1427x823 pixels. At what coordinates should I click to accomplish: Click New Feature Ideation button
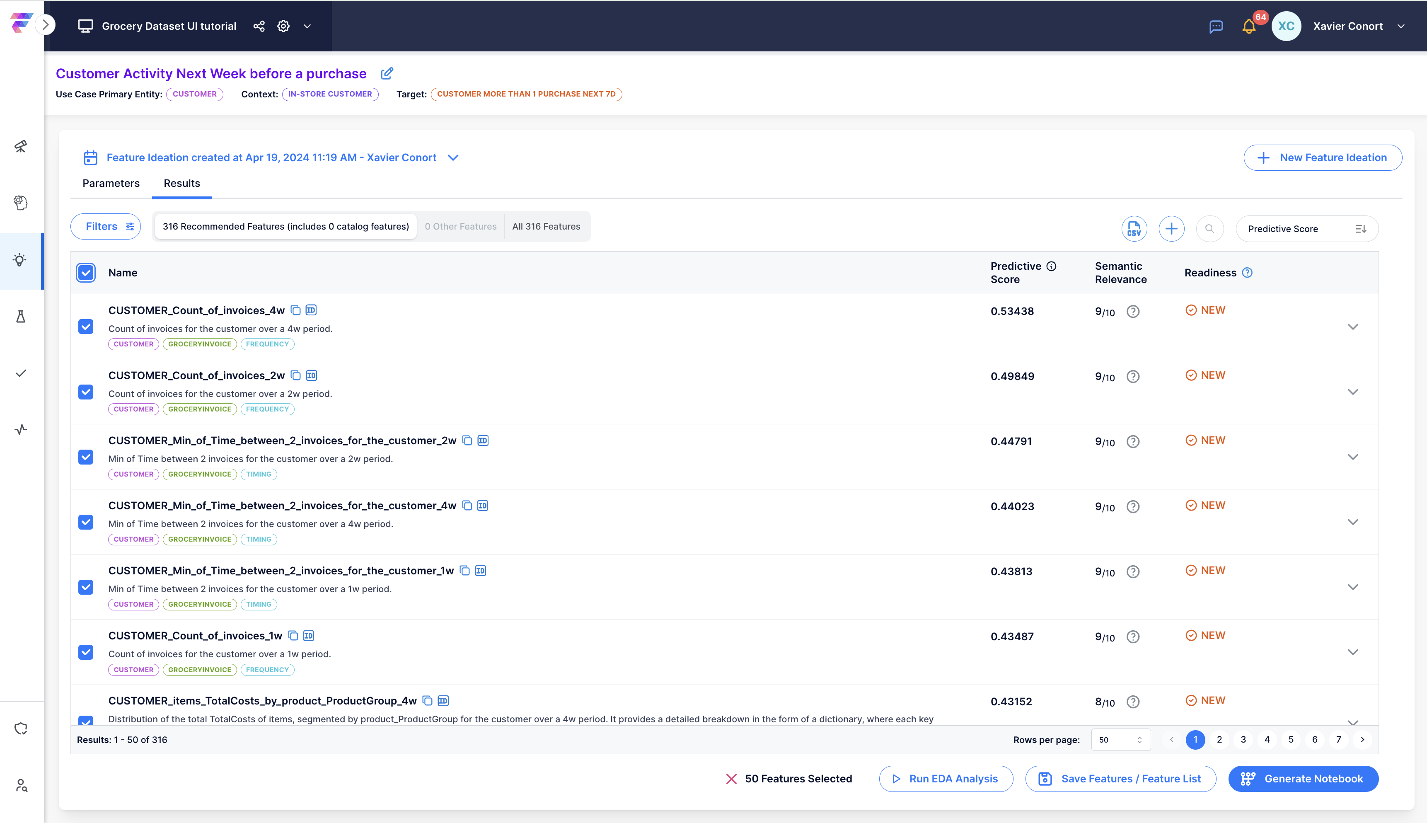coord(1323,158)
